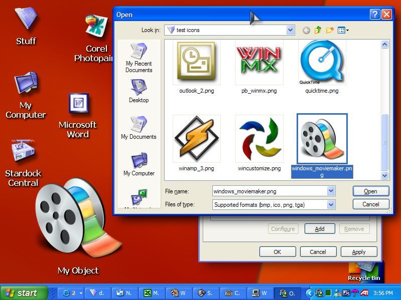Screen dimensions: 401x300
Task: Open My Computer in places bar
Action: coord(139,164)
